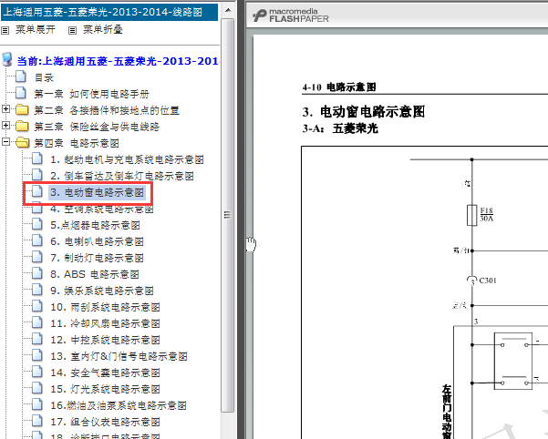Open 13. 室内灯&门信号电路示意图

[x=119, y=356]
